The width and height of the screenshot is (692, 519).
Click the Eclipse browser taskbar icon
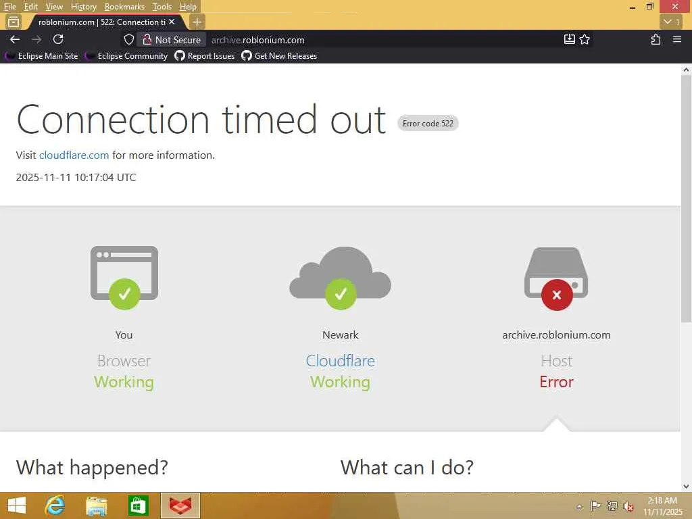(180, 505)
